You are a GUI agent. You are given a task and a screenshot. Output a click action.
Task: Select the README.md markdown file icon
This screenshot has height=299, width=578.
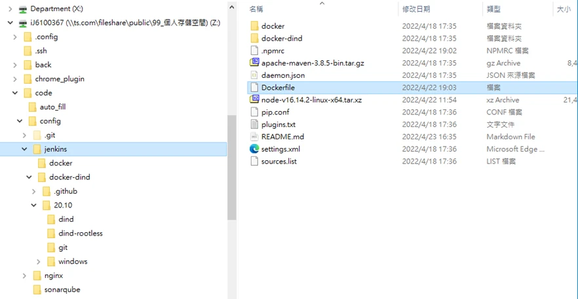click(x=254, y=136)
